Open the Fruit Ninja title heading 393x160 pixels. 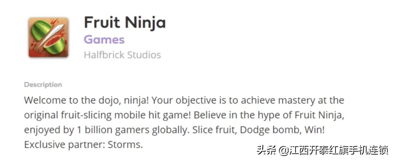(125, 23)
